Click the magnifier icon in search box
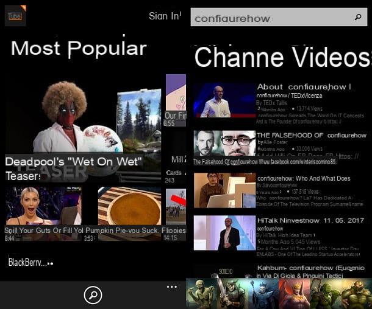 358,17
